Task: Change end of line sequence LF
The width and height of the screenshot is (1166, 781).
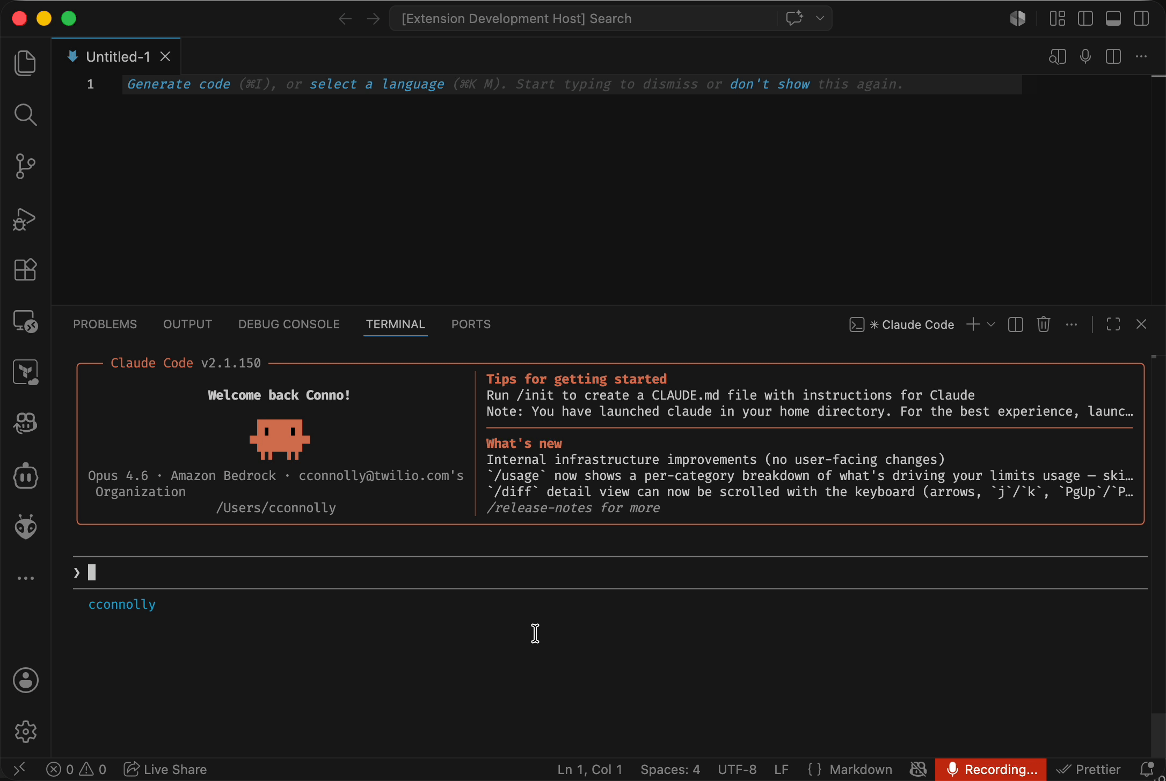Action: pyautogui.click(x=781, y=769)
